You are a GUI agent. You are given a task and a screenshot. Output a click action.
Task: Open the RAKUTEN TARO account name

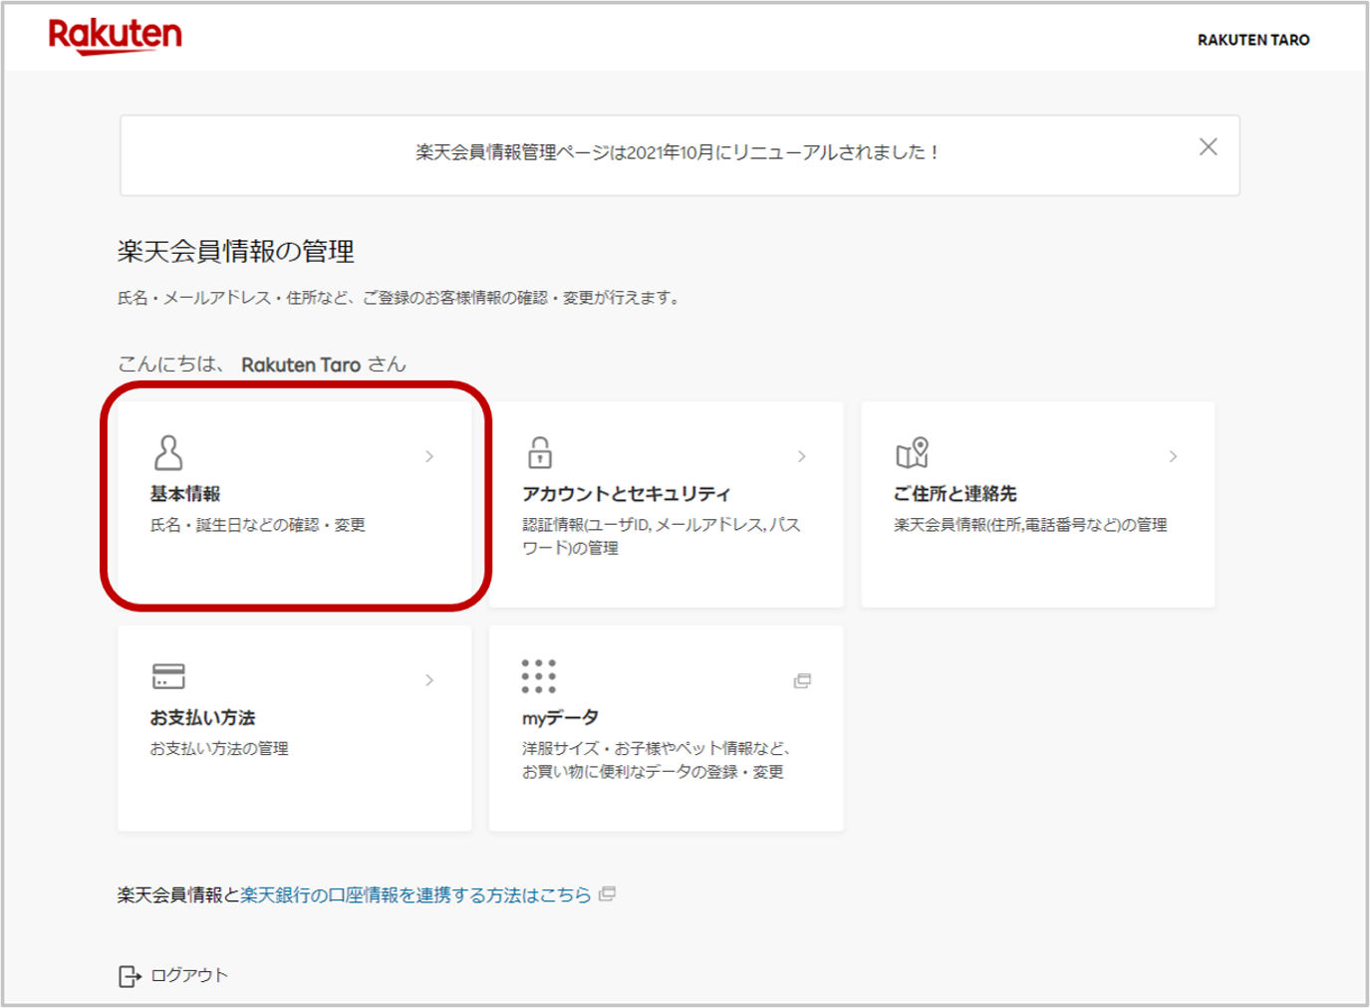[1253, 40]
